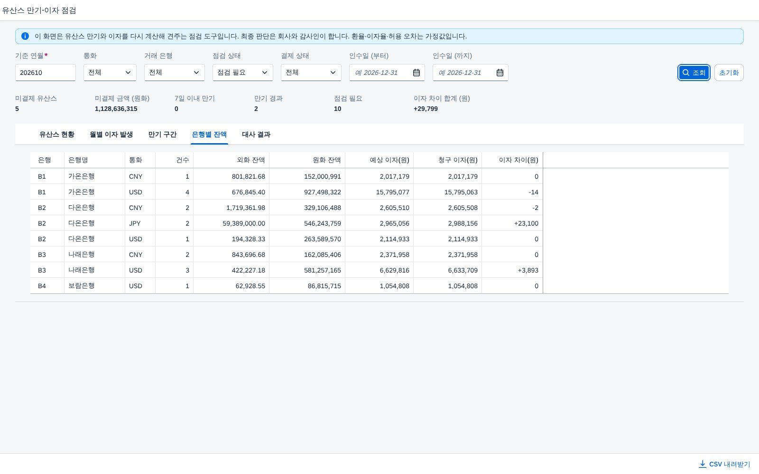
Task: Select interest difference value +23,100
Action: [526, 223]
